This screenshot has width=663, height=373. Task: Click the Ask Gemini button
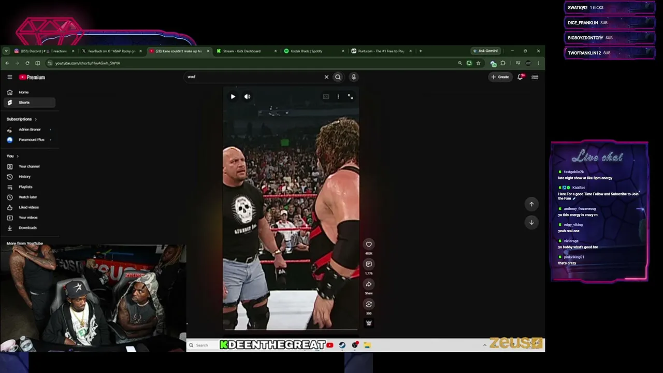point(485,51)
